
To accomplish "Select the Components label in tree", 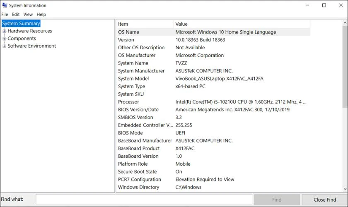I will 22,39.
